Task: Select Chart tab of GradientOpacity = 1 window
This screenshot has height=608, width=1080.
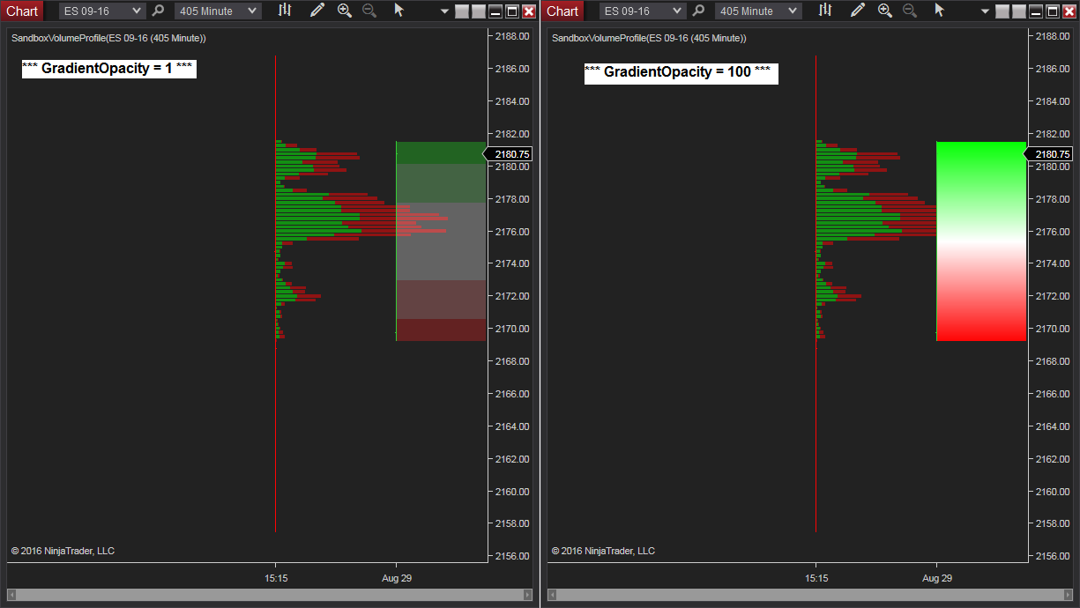Action: (22, 11)
